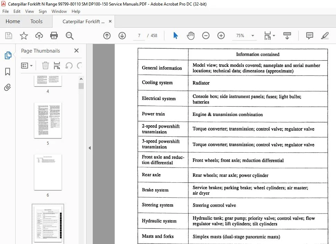Image resolution: width=336 pixels, height=244 pixels.
Task: Click the upload to cloud icon
Action: click(x=39, y=36)
